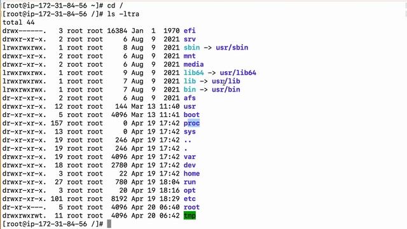Click the 'lib' symlink name
The image size is (407, 229).
click(x=190, y=81)
